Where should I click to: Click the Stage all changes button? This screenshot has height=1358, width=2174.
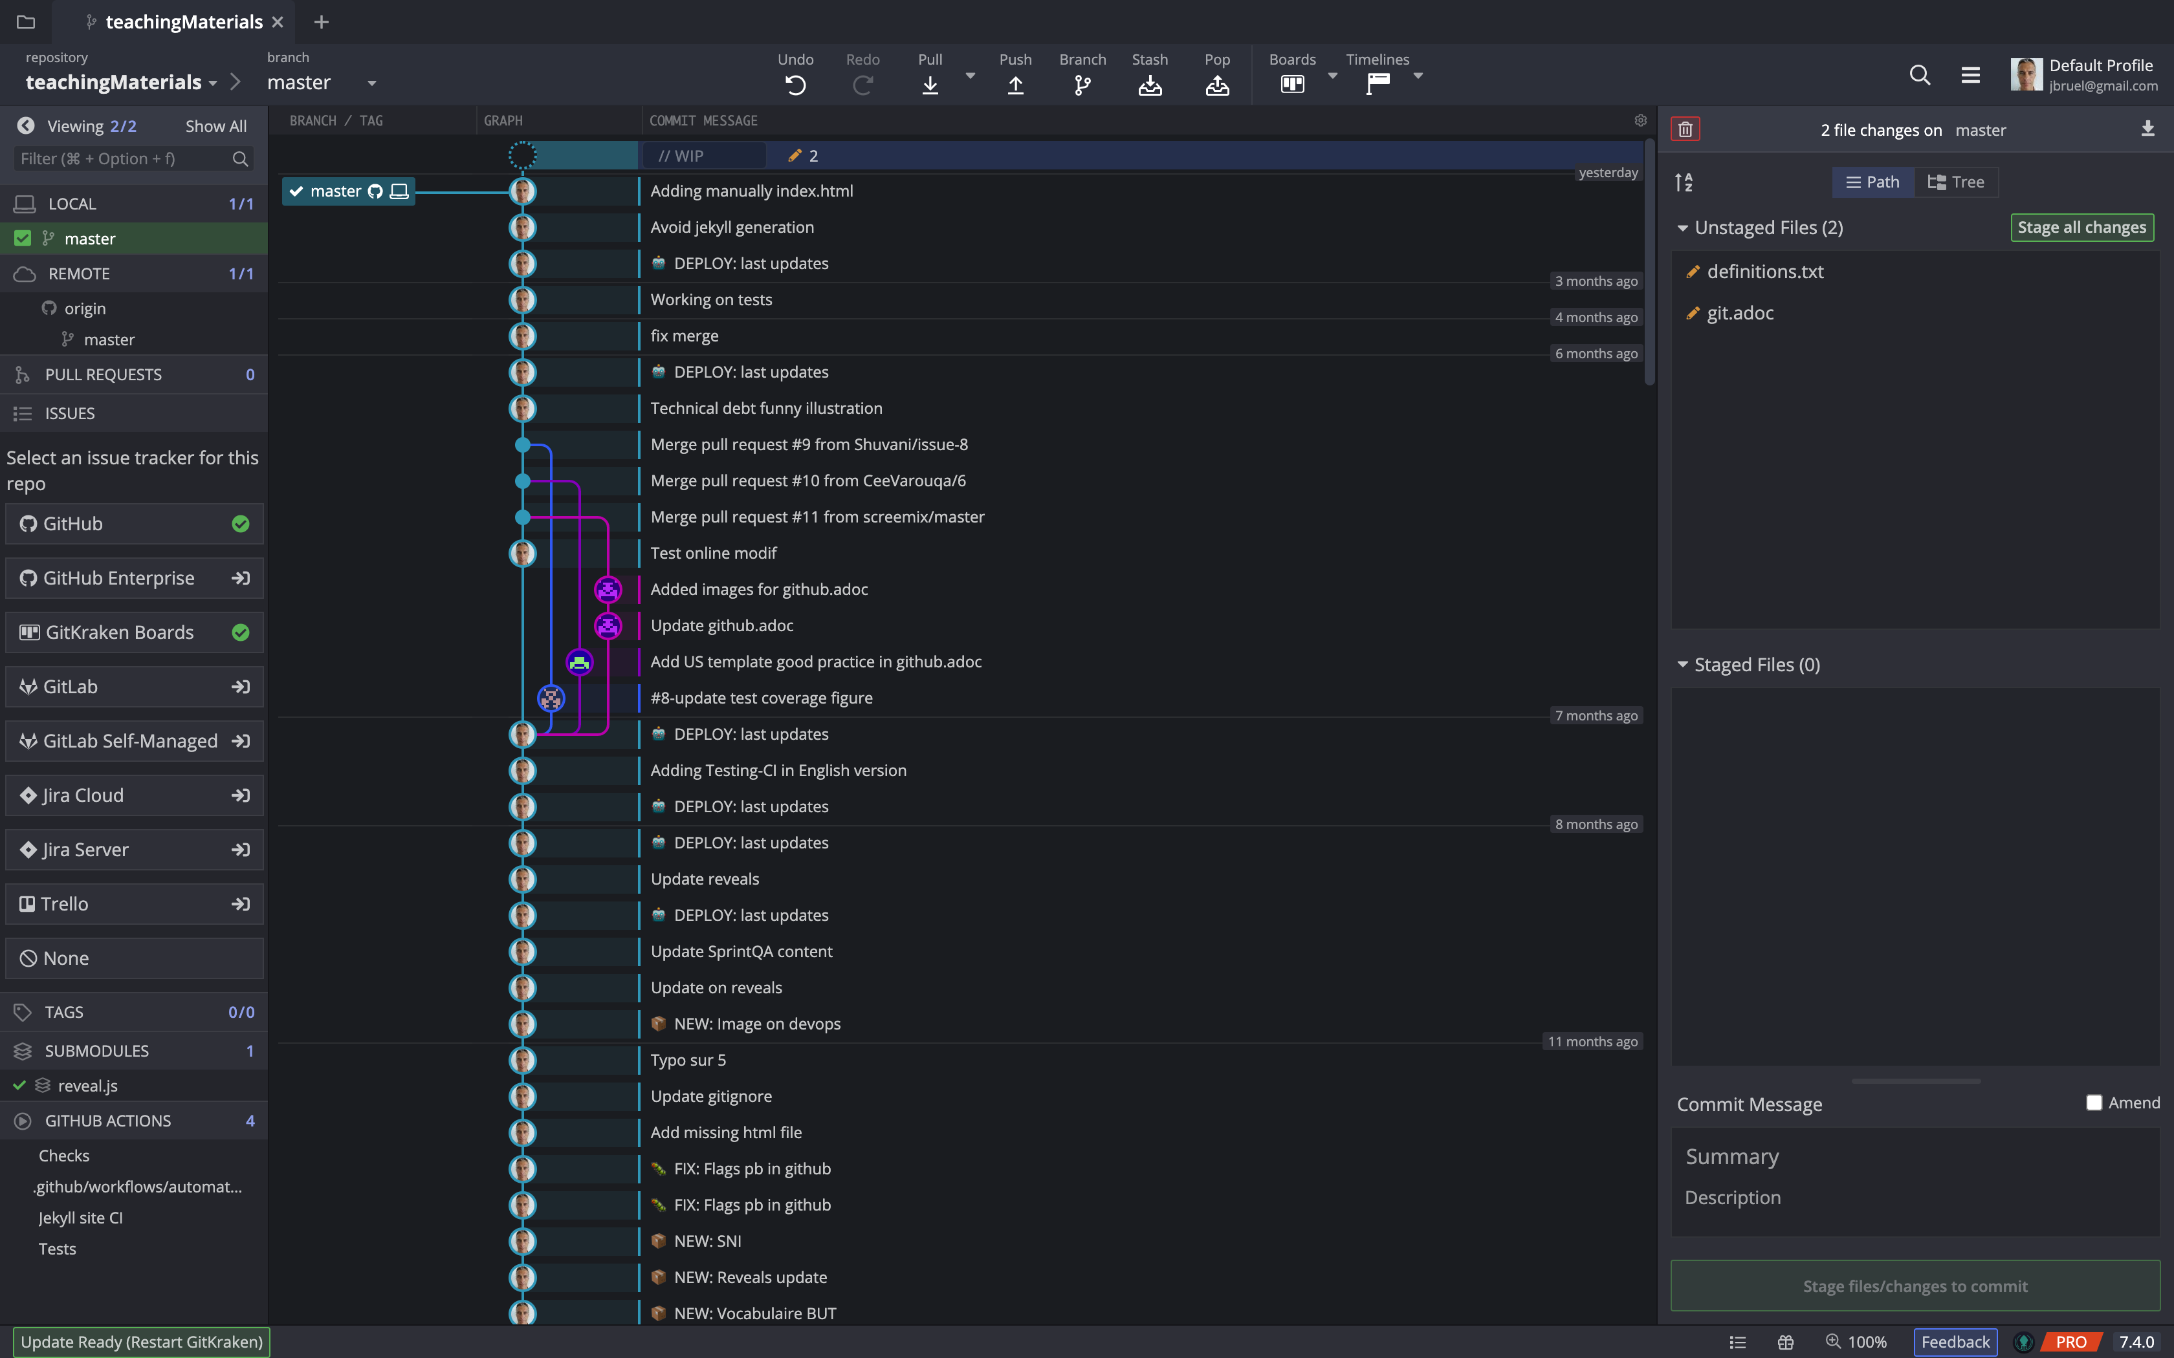2081,226
